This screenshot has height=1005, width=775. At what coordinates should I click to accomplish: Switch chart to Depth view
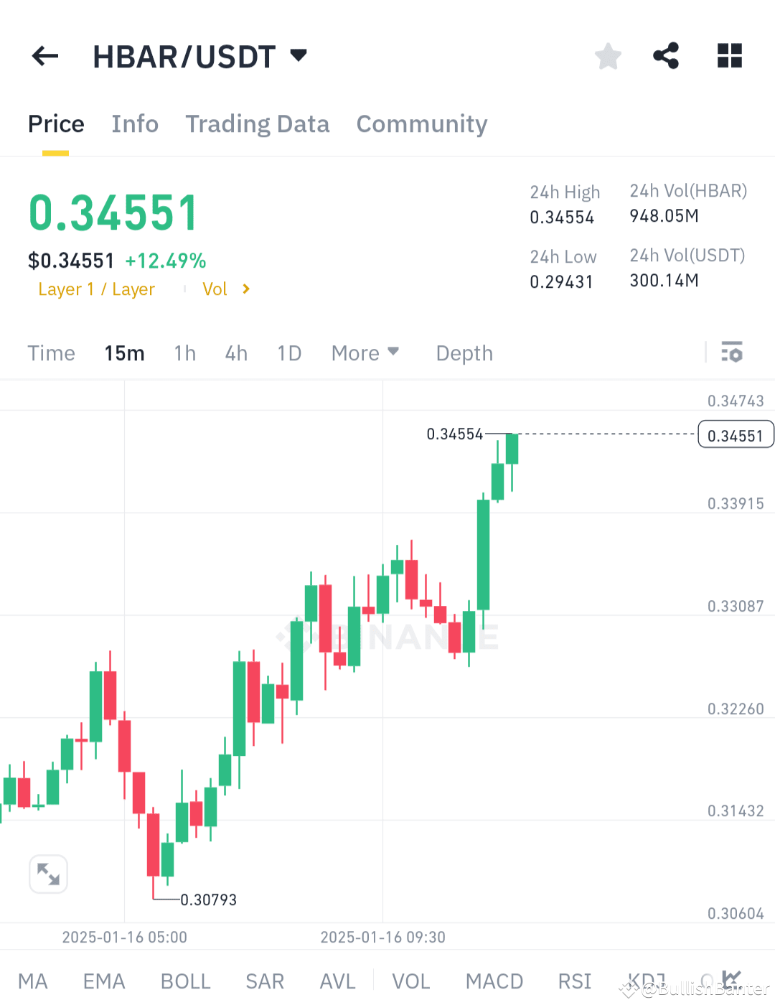[464, 352]
